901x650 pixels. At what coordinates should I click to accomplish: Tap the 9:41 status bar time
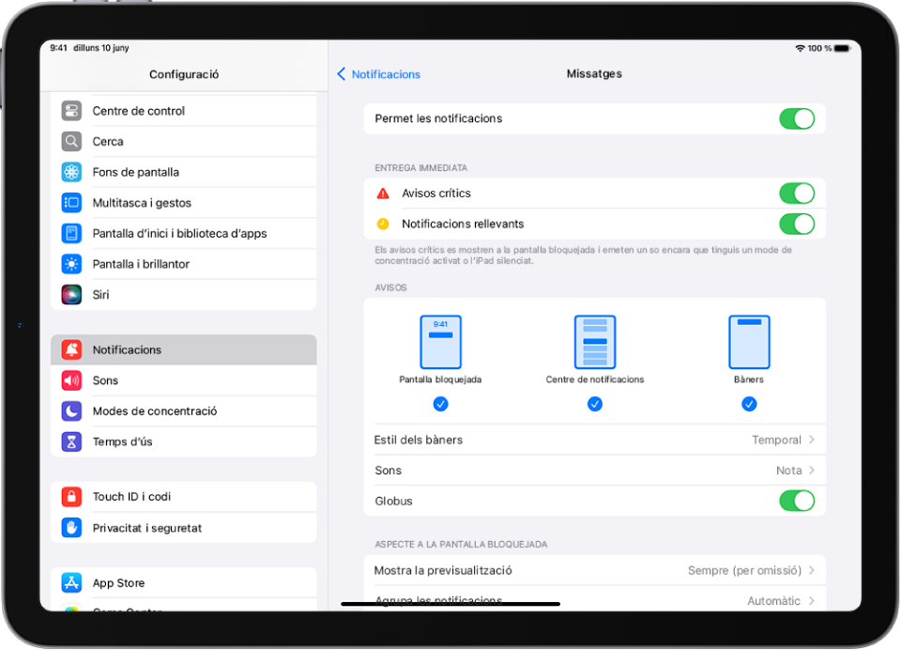pyautogui.click(x=58, y=48)
